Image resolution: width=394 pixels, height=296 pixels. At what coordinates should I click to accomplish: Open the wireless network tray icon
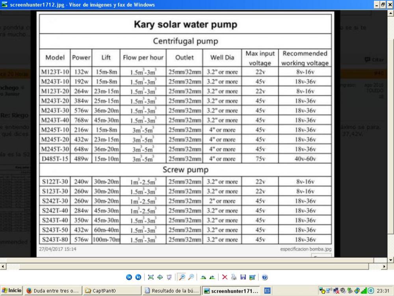pyautogui.click(x=329, y=291)
